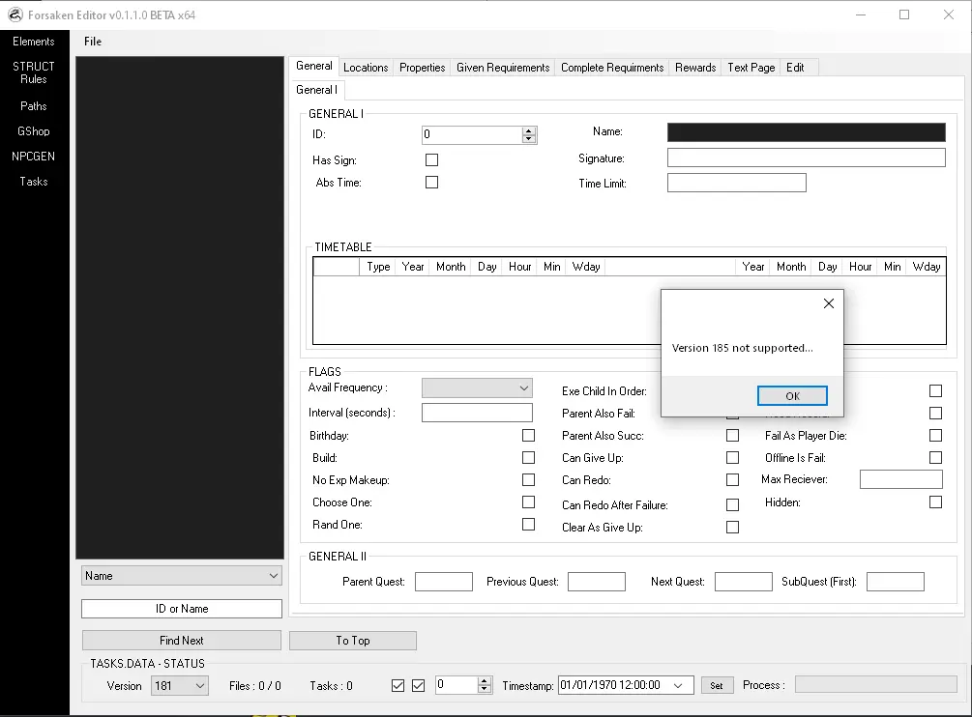Image resolution: width=972 pixels, height=717 pixels.
Task: Open the Version 181 dropdown
Action: [180, 685]
